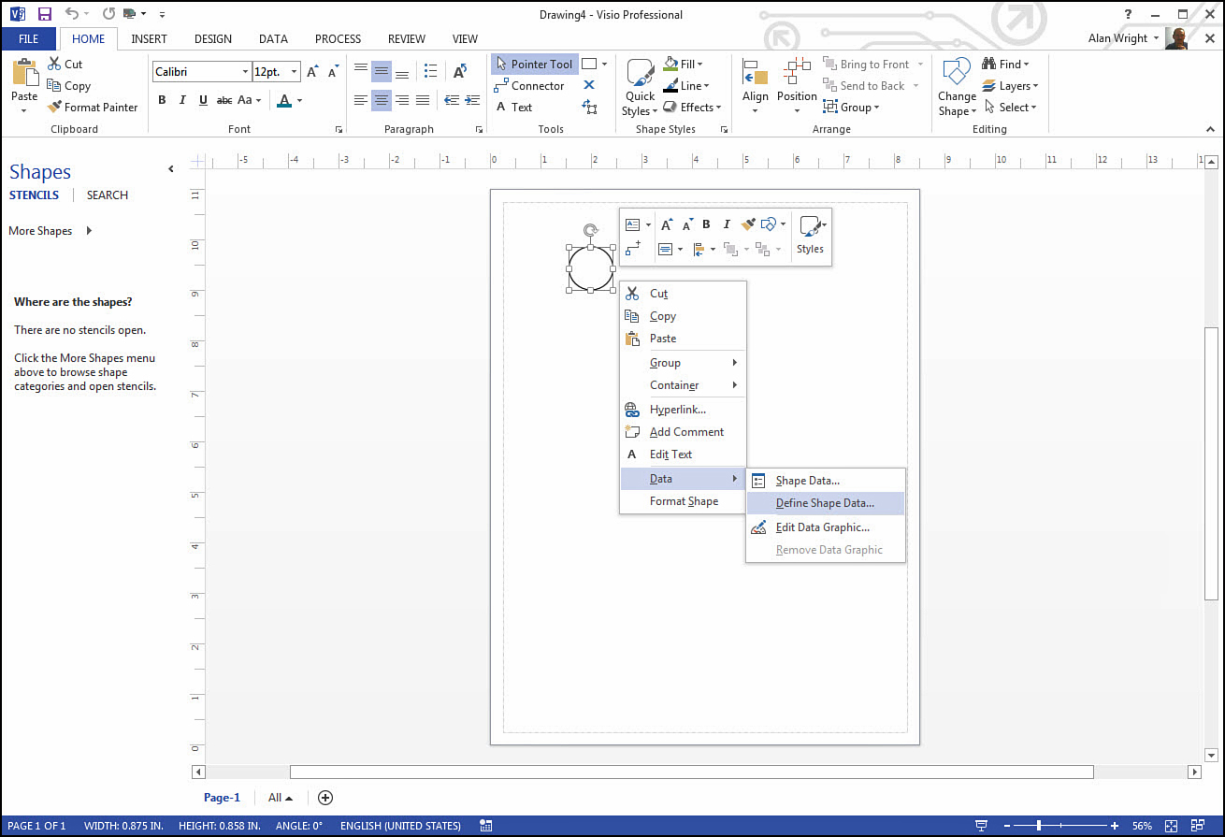Click the rotation handle above the circle shape
Screen dimensions: 1225x837
point(591,230)
